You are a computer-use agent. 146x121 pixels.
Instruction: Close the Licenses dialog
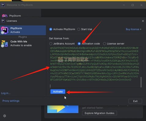143,21
